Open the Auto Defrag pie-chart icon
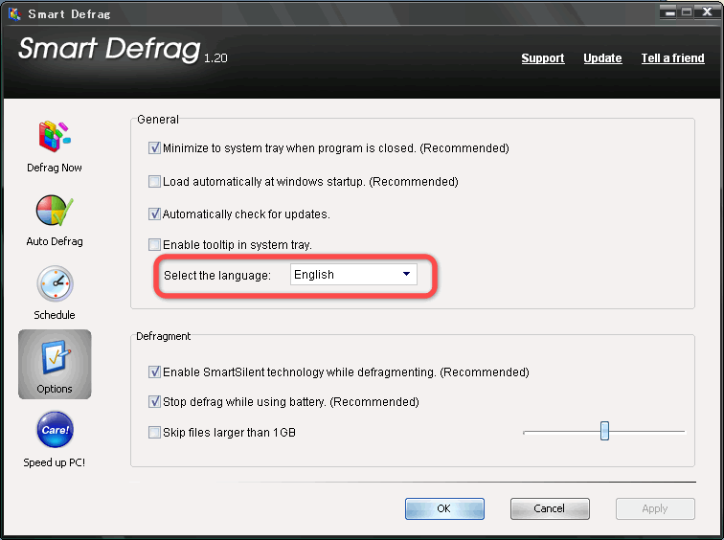Screen dimensions: 724x540 pos(55,211)
